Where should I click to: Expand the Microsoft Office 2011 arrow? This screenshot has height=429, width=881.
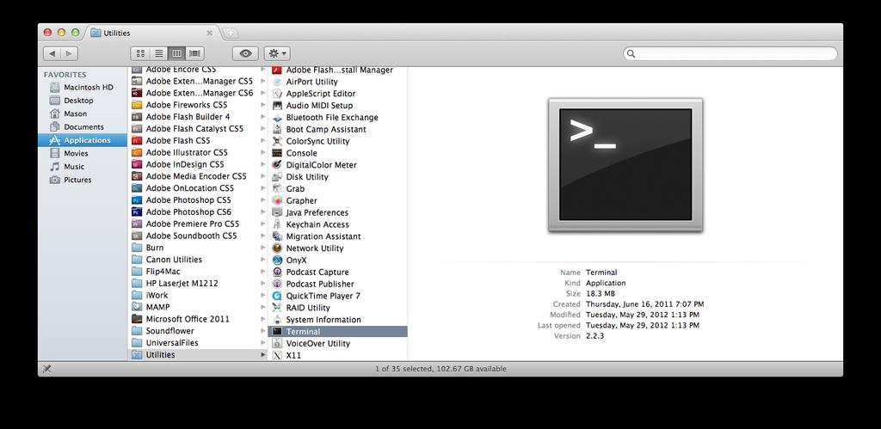click(x=262, y=319)
